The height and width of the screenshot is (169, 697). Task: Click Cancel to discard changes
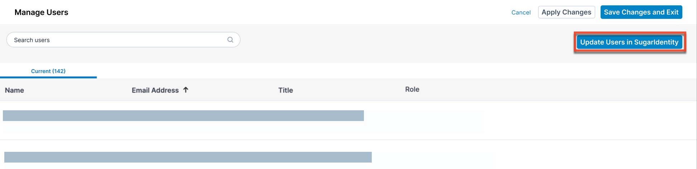(x=521, y=13)
